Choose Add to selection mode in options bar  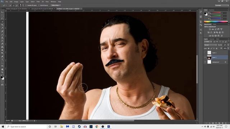14,5
